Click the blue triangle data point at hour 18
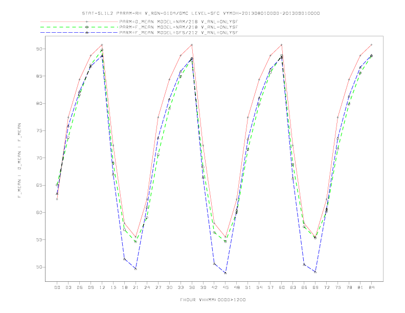This screenshot has height=313, width=405. click(124, 259)
